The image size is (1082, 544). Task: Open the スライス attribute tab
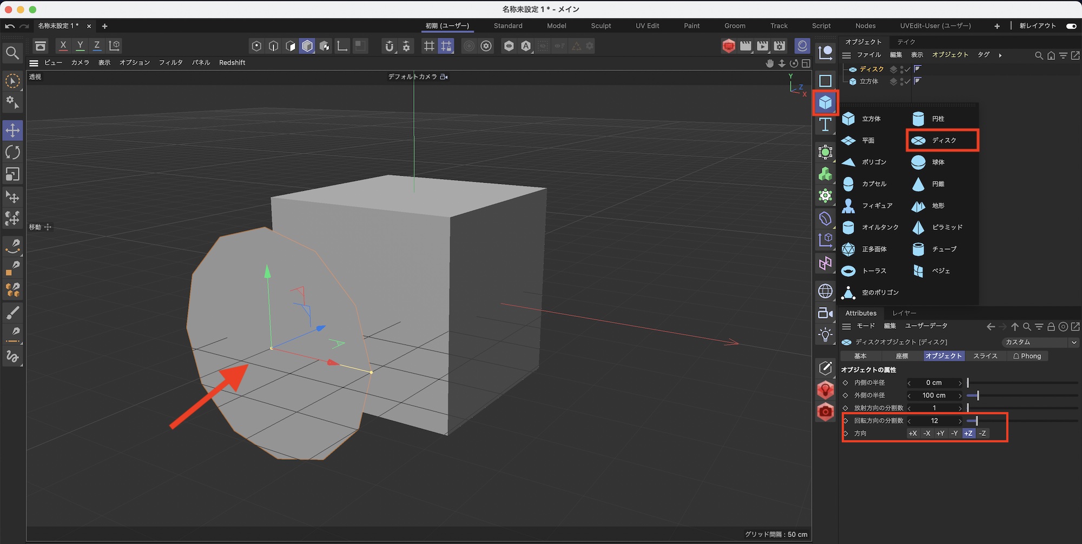click(x=985, y=356)
